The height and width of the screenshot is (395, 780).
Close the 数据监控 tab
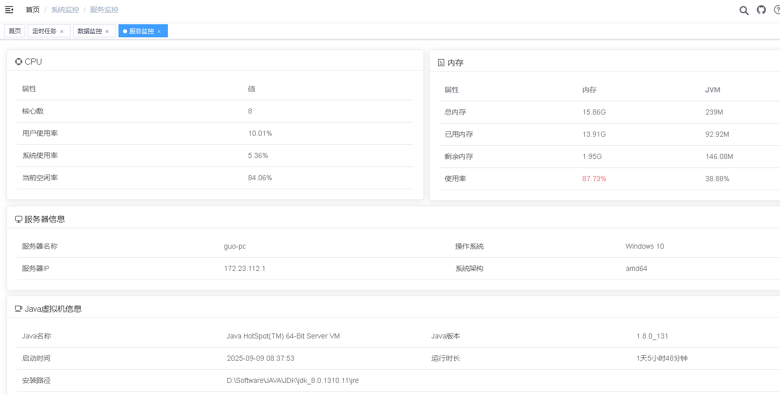[107, 31]
